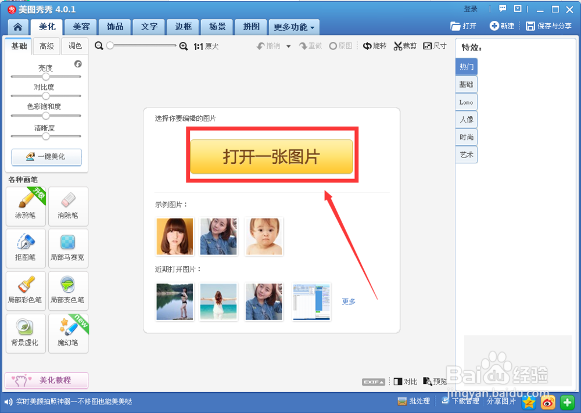Open the 背景虚化 background blur tool
The image size is (581, 413).
(x=26, y=333)
